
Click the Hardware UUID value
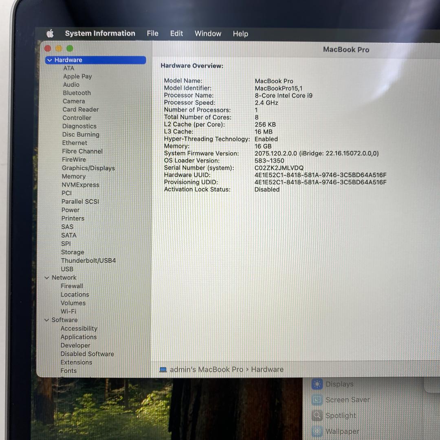(x=321, y=175)
